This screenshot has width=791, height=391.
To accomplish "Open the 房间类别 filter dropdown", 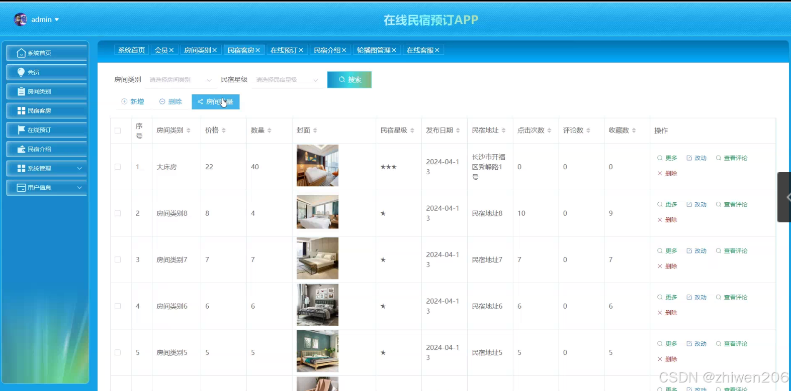I will pos(181,80).
